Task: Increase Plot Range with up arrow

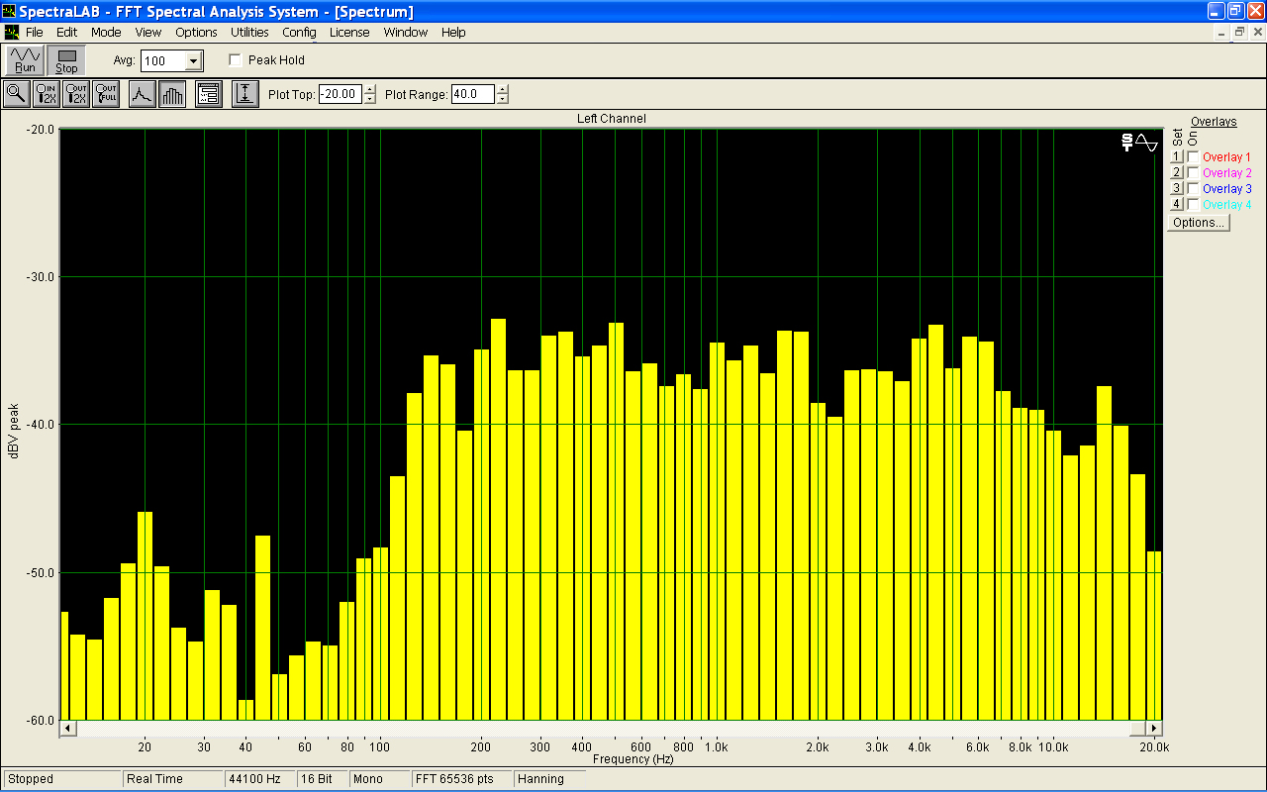Action: [503, 90]
